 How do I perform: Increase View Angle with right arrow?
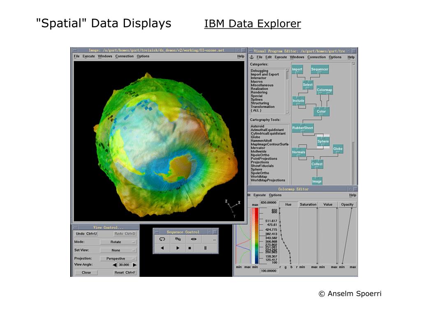tap(135, 265)
